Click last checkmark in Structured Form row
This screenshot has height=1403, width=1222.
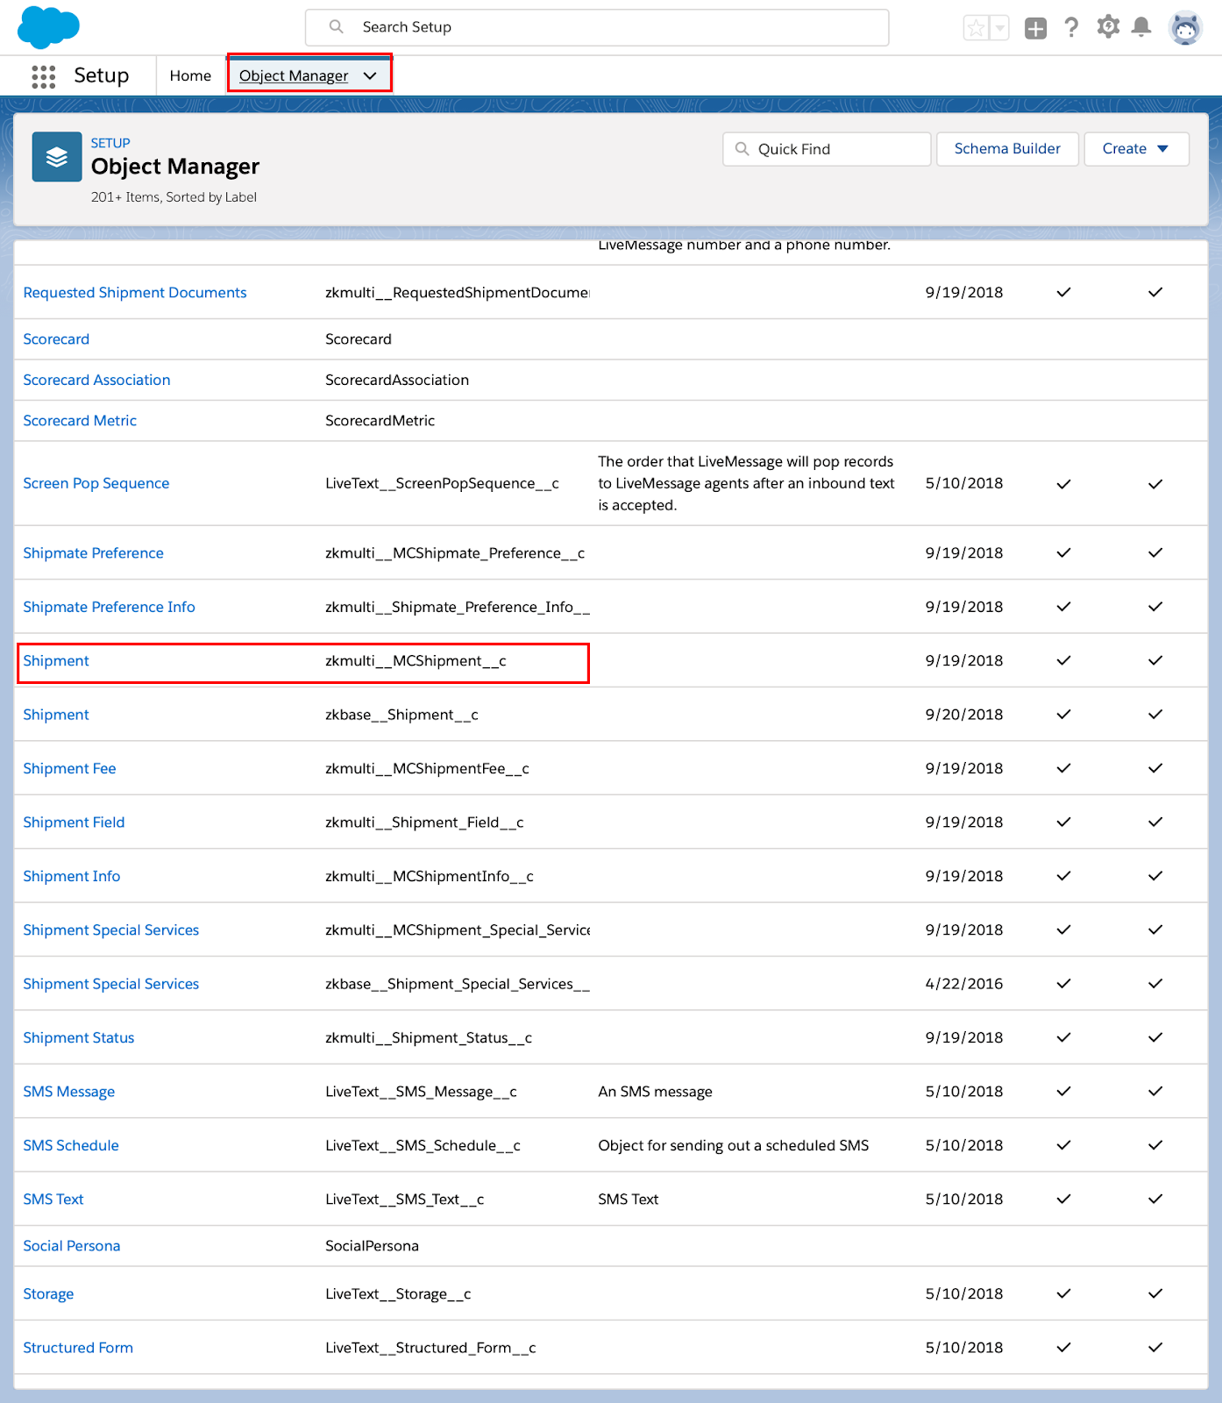click(x=1155, y=1348)
